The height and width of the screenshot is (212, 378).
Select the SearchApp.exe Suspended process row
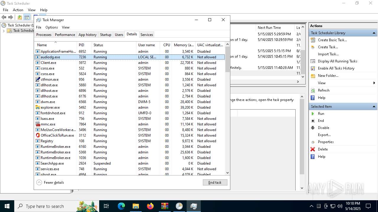tap(129, 163)
